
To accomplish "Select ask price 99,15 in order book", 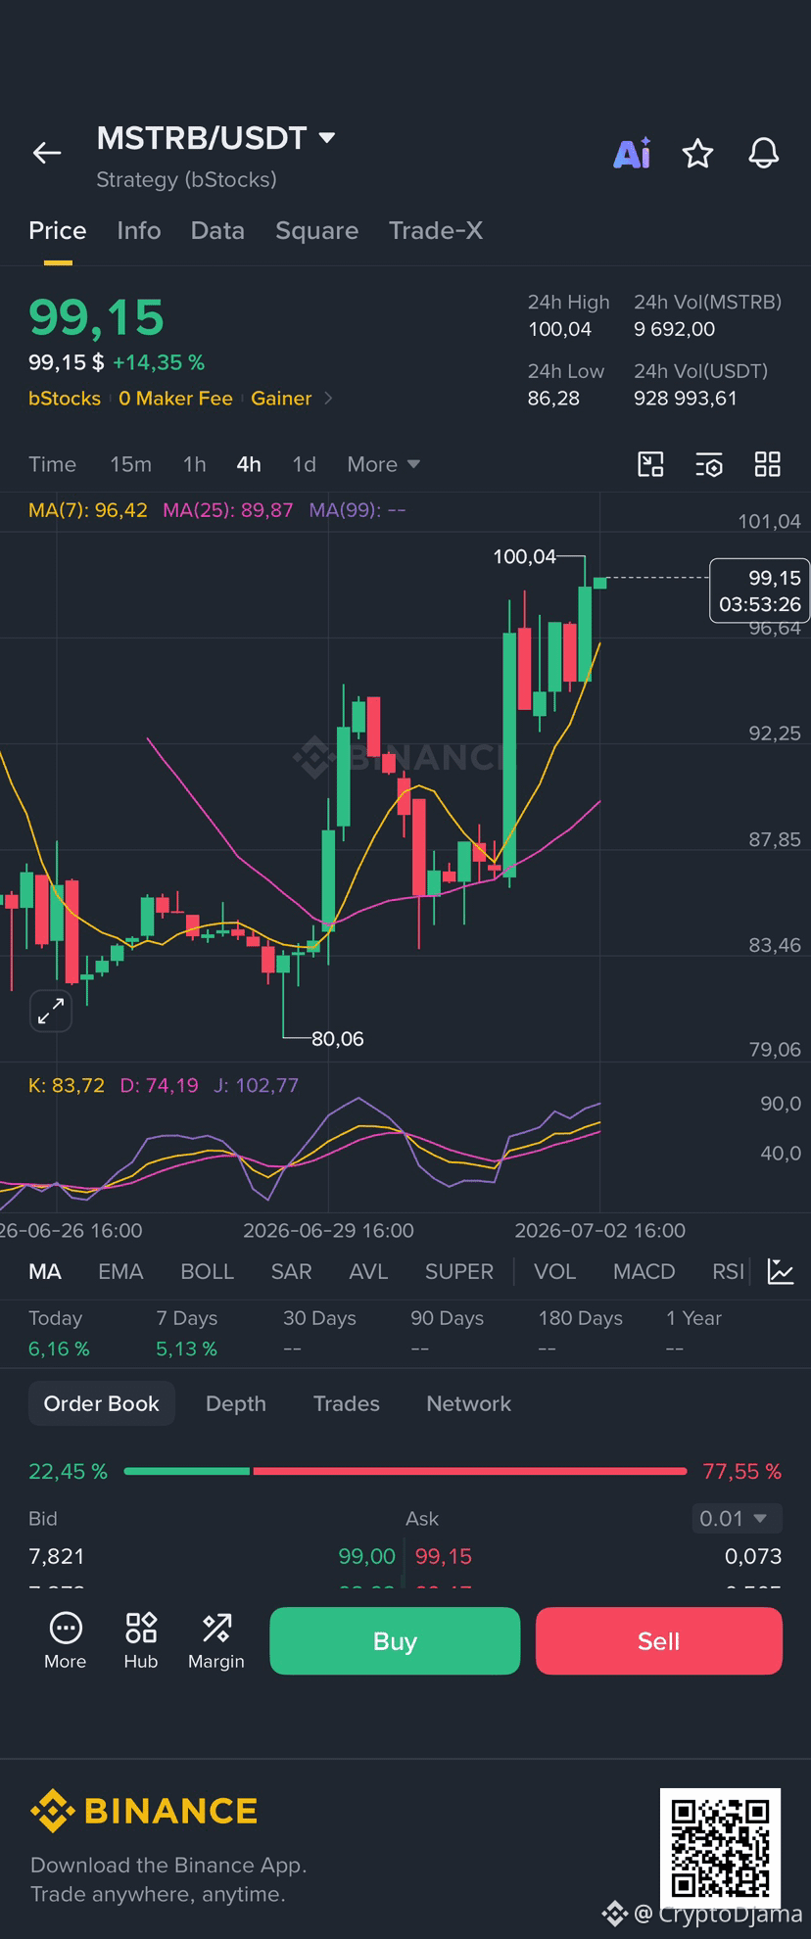I will (x=444, y=1556).
